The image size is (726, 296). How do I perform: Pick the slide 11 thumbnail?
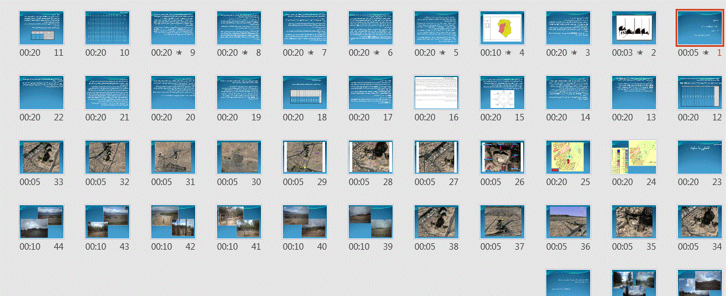point(42,28)
